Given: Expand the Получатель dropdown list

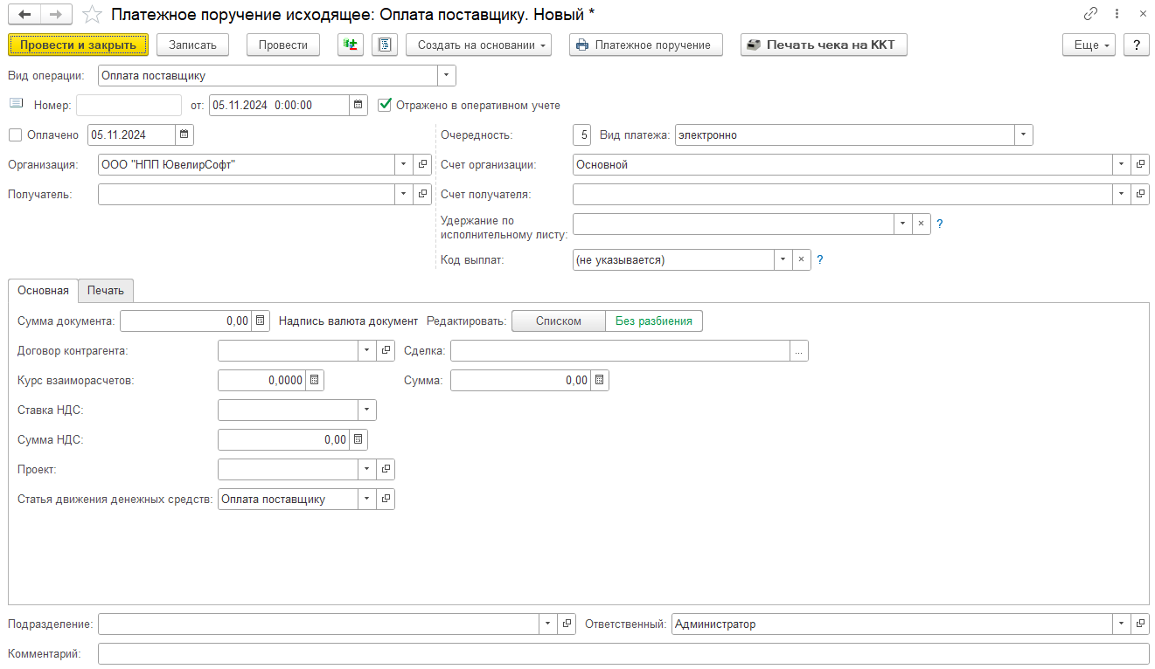Looking at the screenshot, I should [x=404, y=194].
